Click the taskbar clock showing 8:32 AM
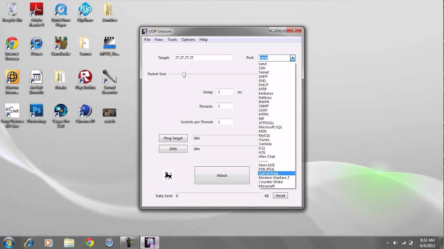The height and width of the screenshot is (249, 444). [x=427, y=243]
